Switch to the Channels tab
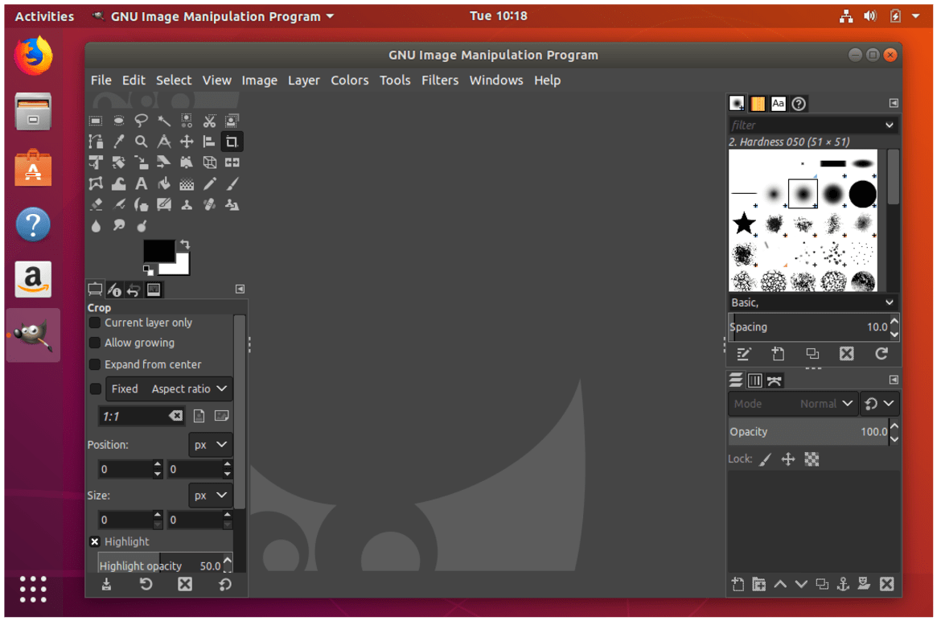941x625 pixels. pos(754,380)
